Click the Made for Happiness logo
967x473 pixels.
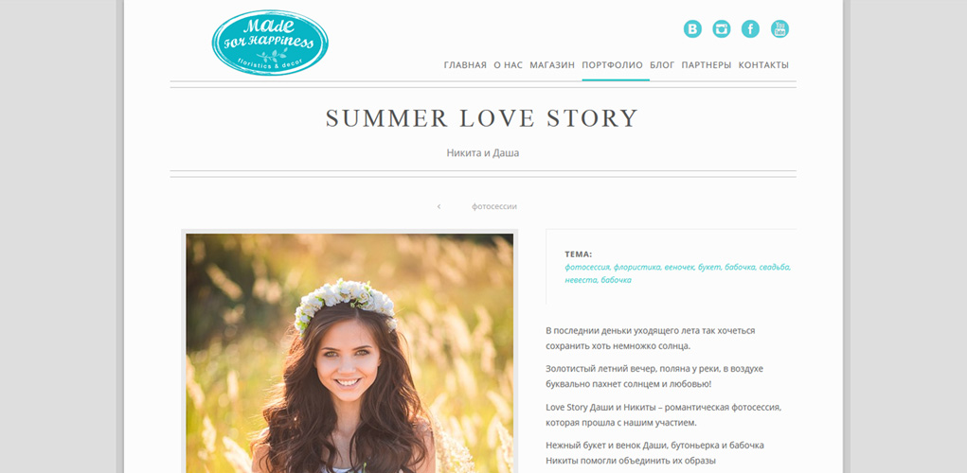270,43
